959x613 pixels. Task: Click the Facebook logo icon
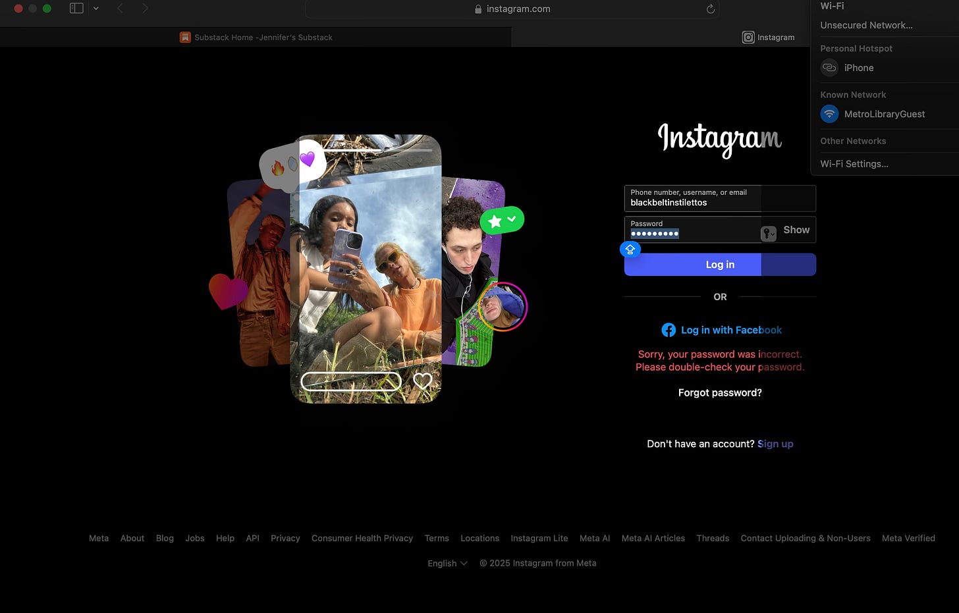[x=669, y=330]
